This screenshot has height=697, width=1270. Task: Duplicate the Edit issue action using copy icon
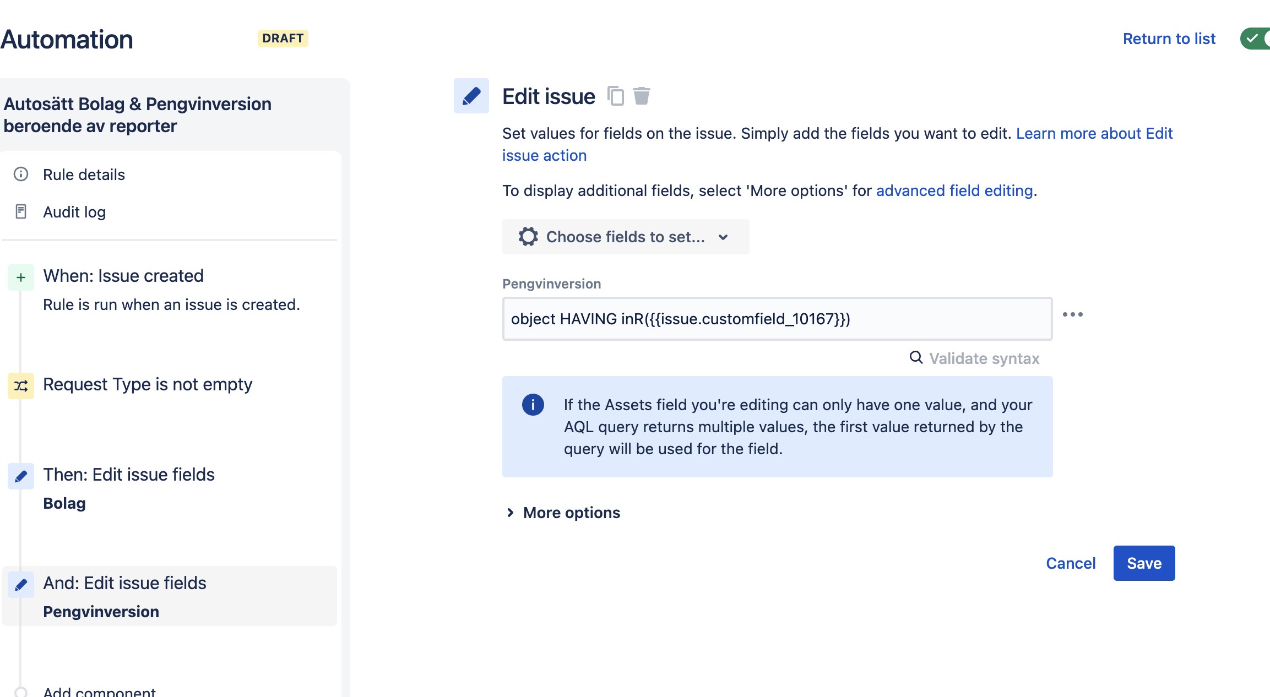click(x=615, y=96)
